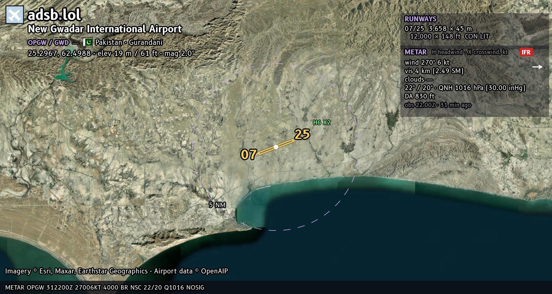Click the wind 270° 6 kt reading
552x294 pixels.
point(427,62)
